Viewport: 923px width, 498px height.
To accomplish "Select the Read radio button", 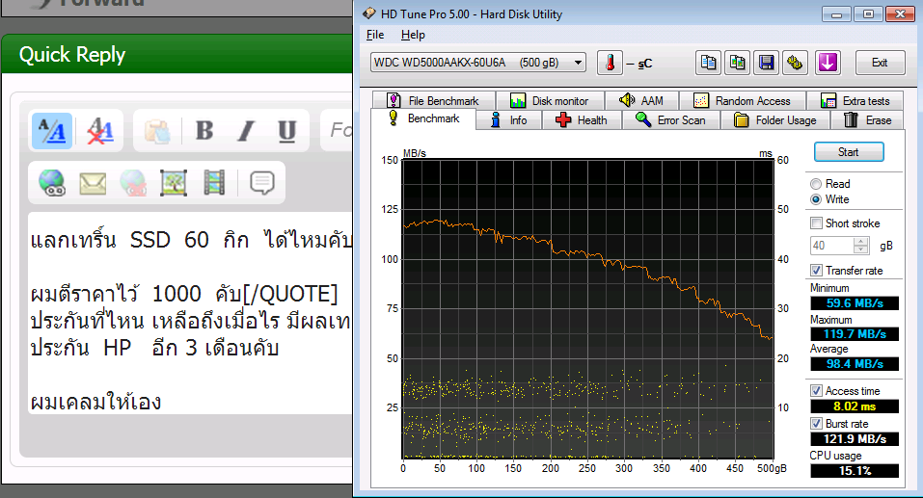I will pos(816,184).
